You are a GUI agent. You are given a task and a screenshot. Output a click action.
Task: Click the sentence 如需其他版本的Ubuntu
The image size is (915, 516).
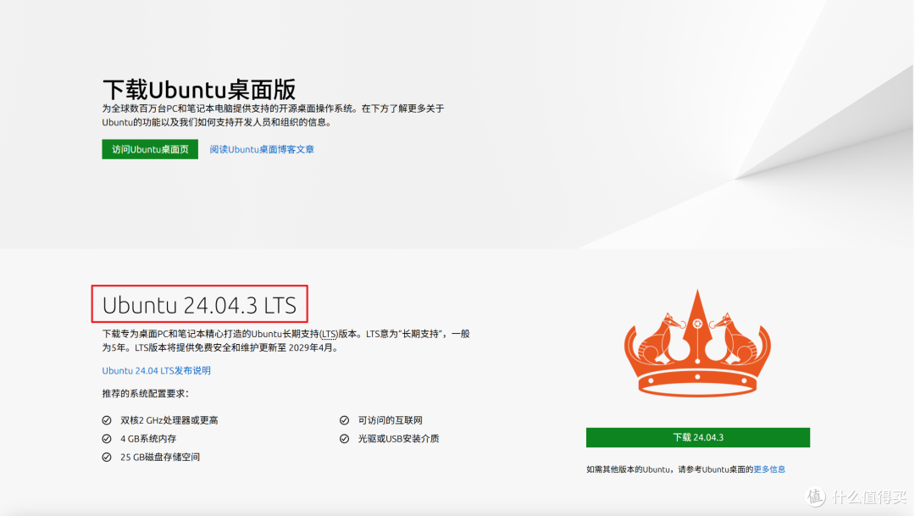685,469
